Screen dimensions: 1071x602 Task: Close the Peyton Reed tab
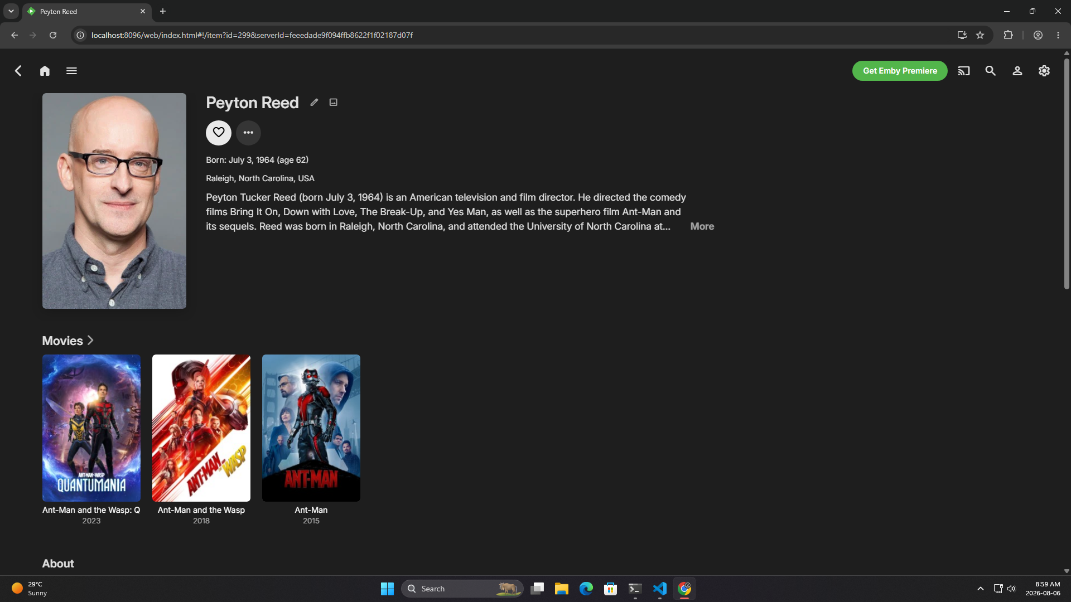coord(143,11)
